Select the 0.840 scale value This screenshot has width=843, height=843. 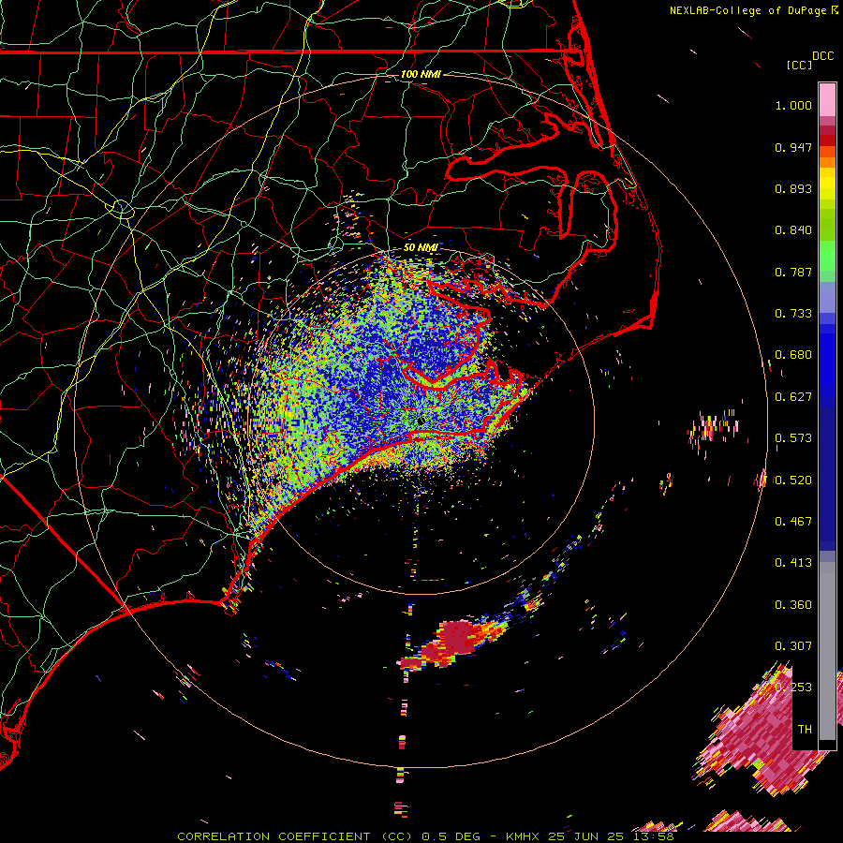pyautogui.click(x=793, y=230)
